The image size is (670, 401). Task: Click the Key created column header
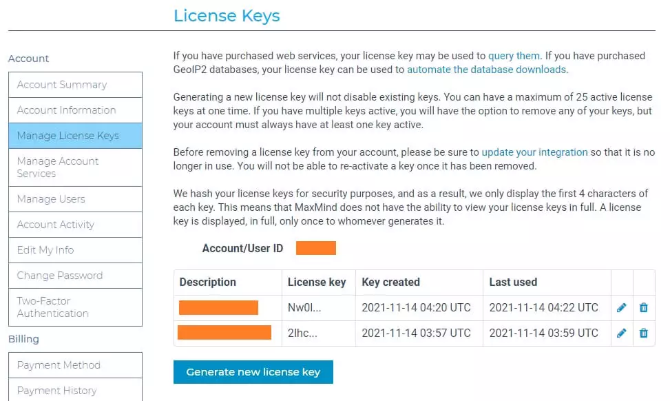pyautogui.click(x=391, y=282)
